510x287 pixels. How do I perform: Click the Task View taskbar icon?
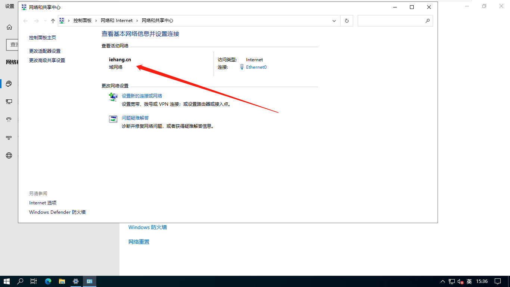click(34, 281)
